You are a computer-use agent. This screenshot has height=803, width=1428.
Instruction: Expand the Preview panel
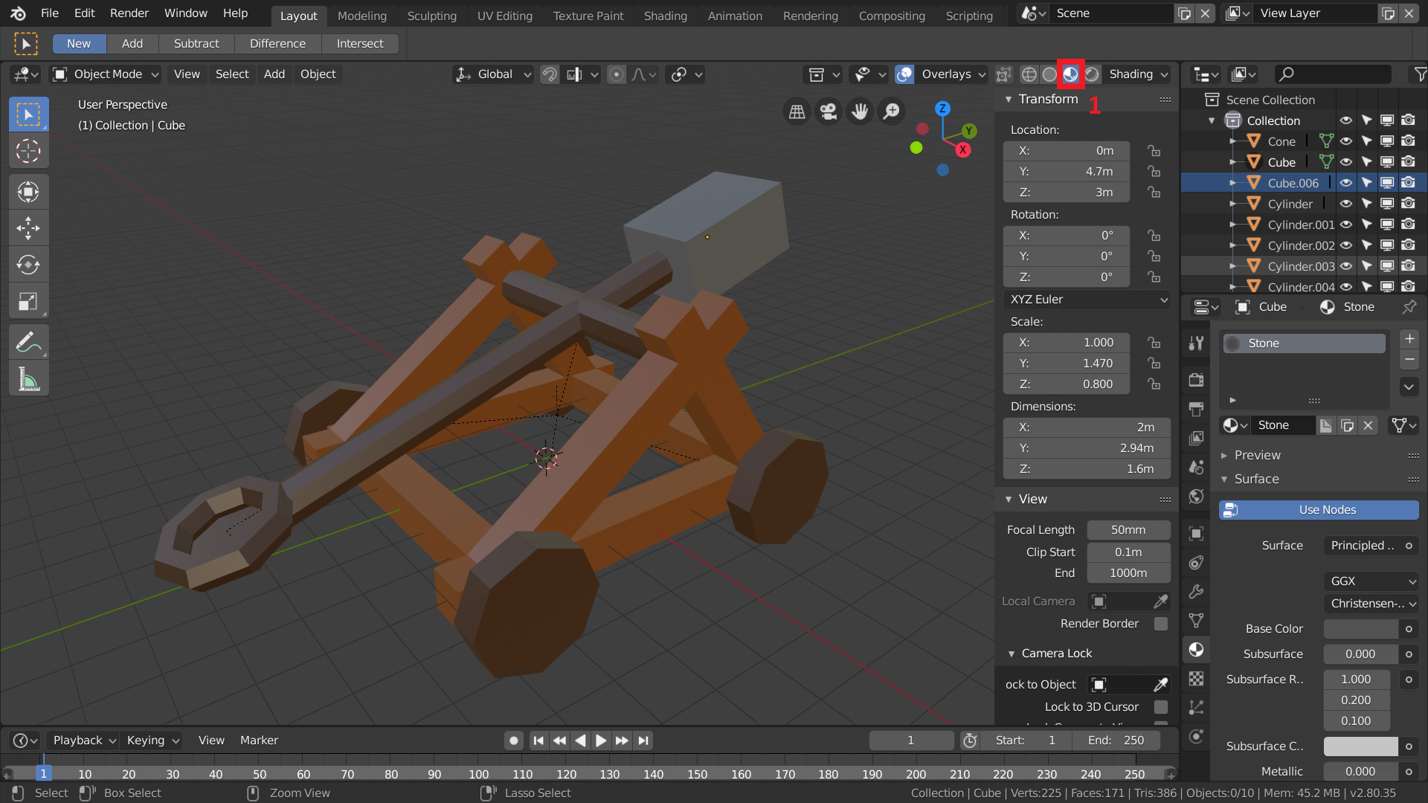click(x=1223, y=455)
